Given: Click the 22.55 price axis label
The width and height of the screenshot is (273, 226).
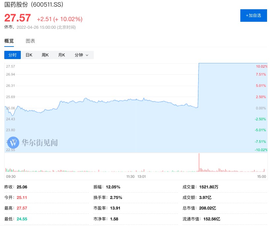Looking at the screenshot, I should coord(11,150).
